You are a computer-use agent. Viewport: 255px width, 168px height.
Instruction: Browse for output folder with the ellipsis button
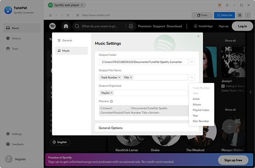point(192,62)
